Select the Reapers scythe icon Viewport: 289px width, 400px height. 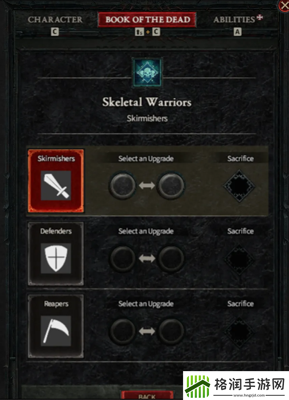[56, 331]
